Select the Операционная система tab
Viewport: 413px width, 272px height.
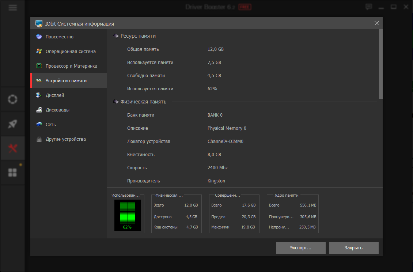[x=71, y=51]
